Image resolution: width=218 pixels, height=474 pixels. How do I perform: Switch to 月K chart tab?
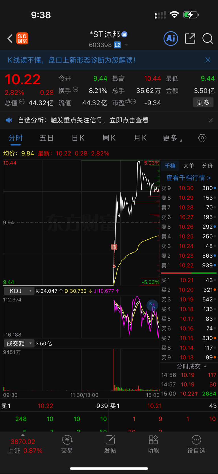tap(140, 138)
